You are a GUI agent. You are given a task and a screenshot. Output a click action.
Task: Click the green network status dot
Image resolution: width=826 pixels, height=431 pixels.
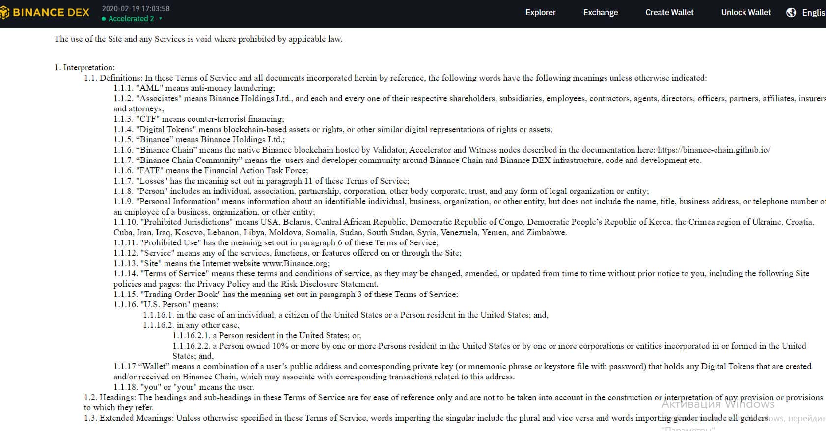104,19
